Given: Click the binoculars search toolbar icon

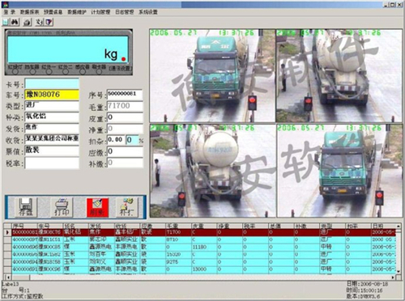Looking at the screenshot, I should pos(15,23).
